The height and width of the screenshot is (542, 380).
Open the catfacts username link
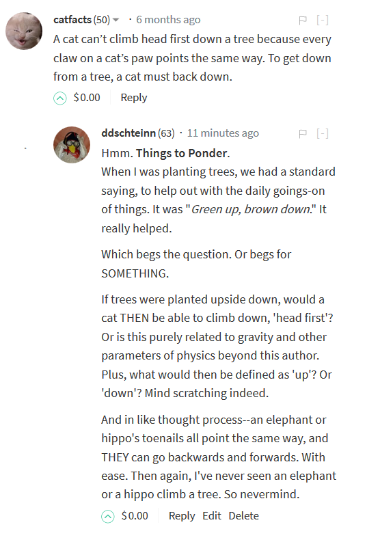click(x=72, y=20)
